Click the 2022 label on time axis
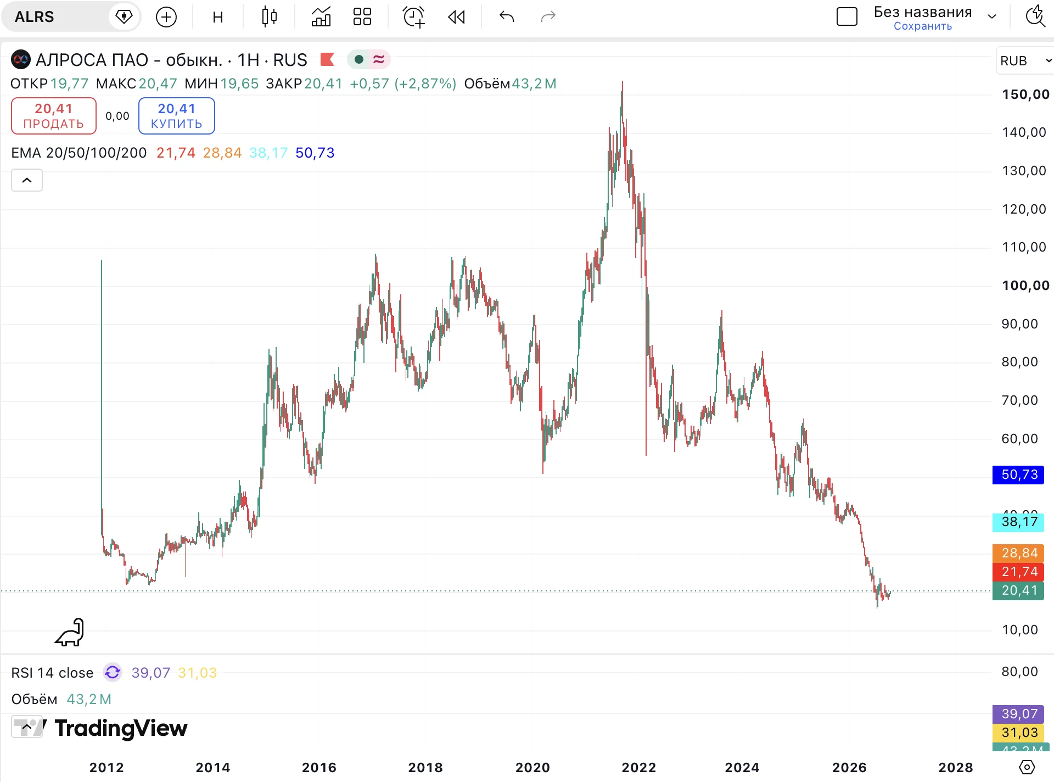The width and height of the screenshot is (1054, 782). [639, 768]
